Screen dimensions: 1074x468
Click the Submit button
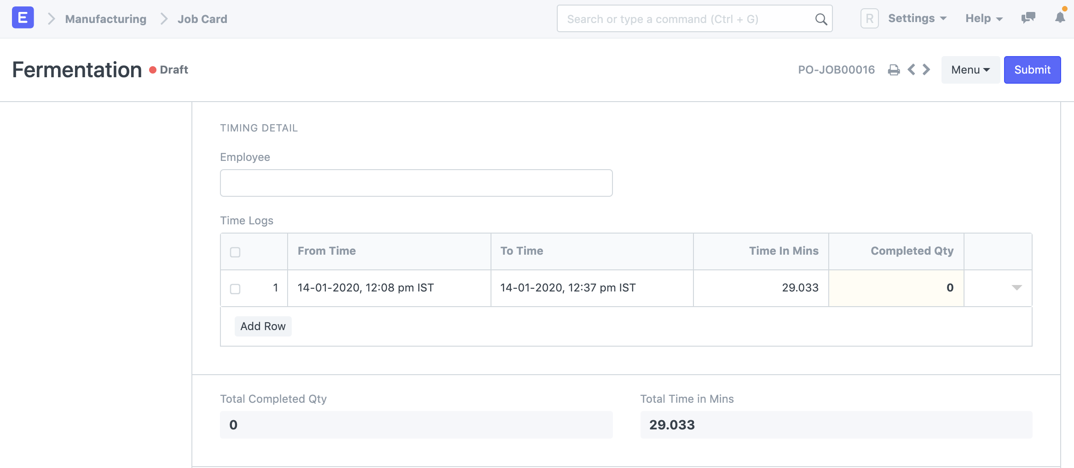click(x=1032, y=70)
